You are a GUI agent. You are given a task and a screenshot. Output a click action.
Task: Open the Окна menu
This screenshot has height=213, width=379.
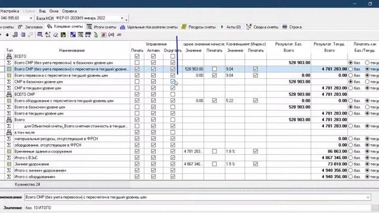point(54,11)
